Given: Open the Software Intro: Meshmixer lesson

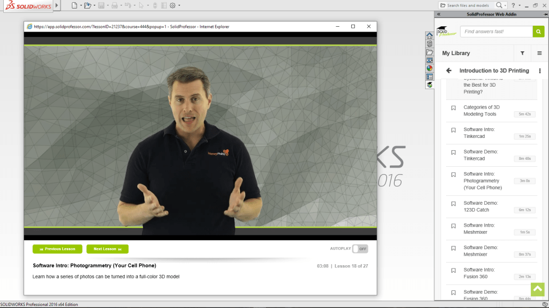Looking at the screenshot, I should (x=480, y=228).
